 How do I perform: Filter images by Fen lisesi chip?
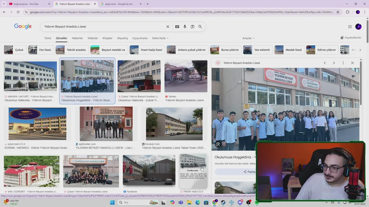41,50
